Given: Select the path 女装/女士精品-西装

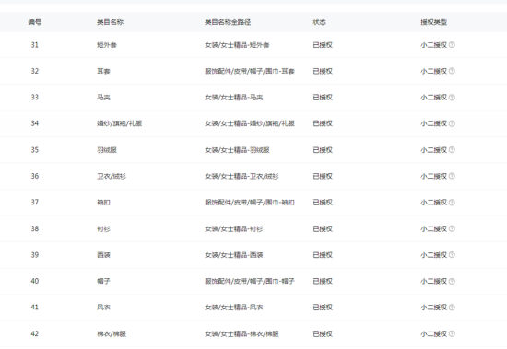Looking at the screenshot, I should [x=234, y=255].
